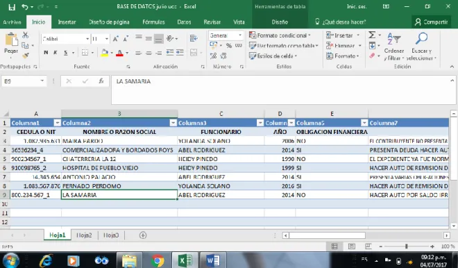The image size is (458, 268).
Task: Increase indent icon
Action: tap(180, 53)
